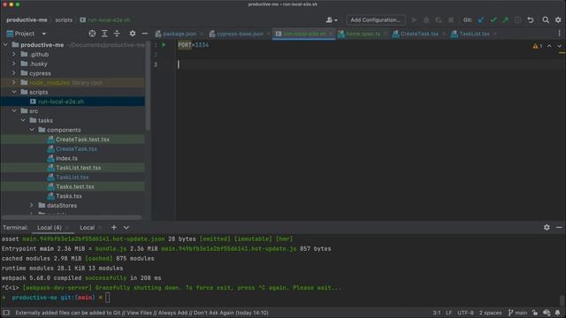
Task: Click productive-me breadcrumb in navigation bar
Action: coord(27,19)
